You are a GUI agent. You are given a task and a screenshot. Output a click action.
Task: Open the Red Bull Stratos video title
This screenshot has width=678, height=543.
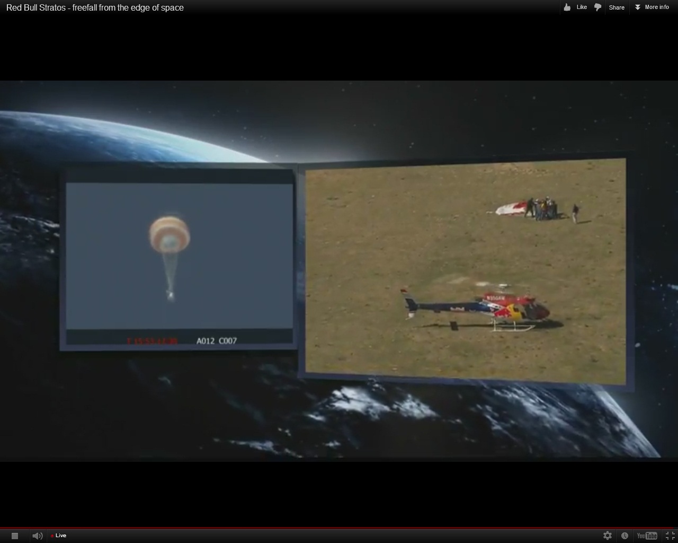(95, 7)
